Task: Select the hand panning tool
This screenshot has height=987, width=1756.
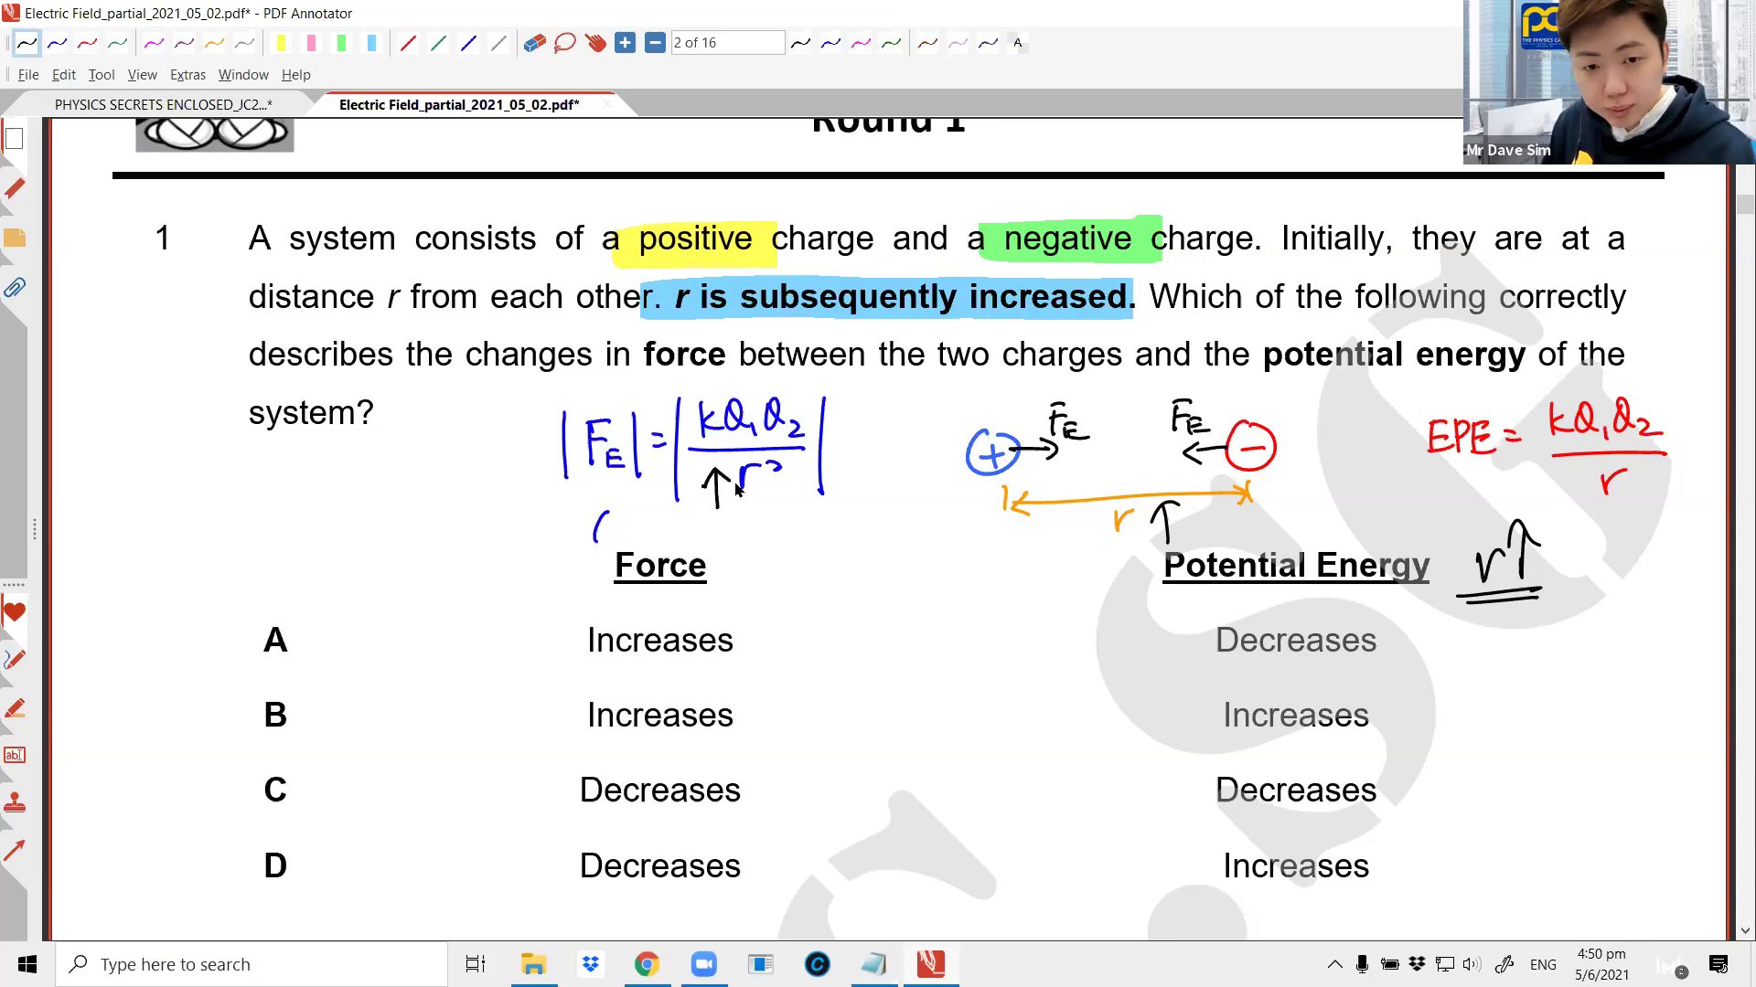Action: tap(595, 42)
